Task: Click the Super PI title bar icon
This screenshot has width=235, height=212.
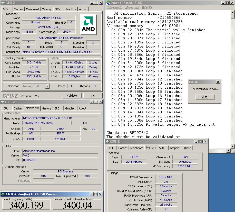Action: (x=108, y=3)
